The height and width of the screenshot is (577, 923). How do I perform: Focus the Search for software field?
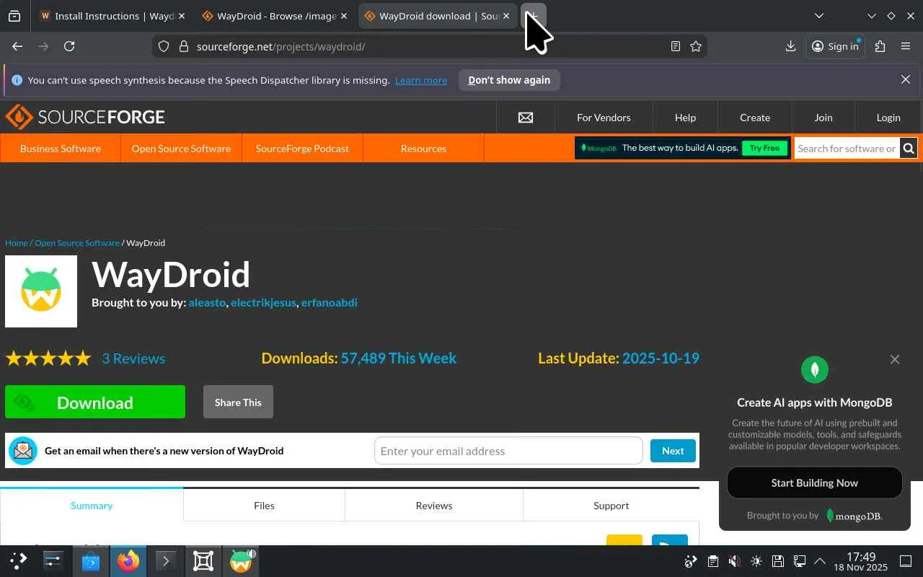(x=847, y=149)
